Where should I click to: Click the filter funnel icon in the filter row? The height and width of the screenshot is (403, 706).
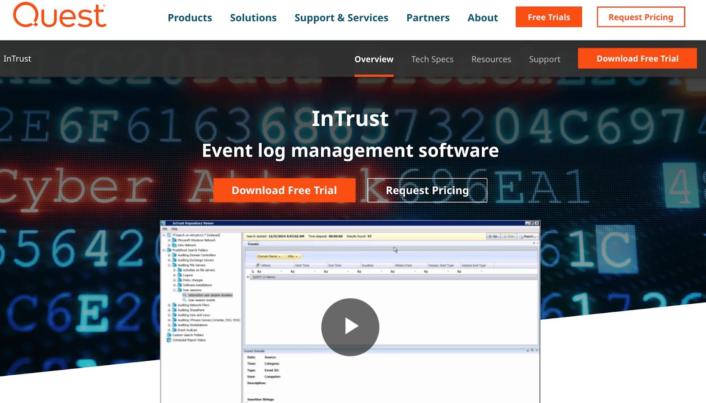tap(253, 271)
